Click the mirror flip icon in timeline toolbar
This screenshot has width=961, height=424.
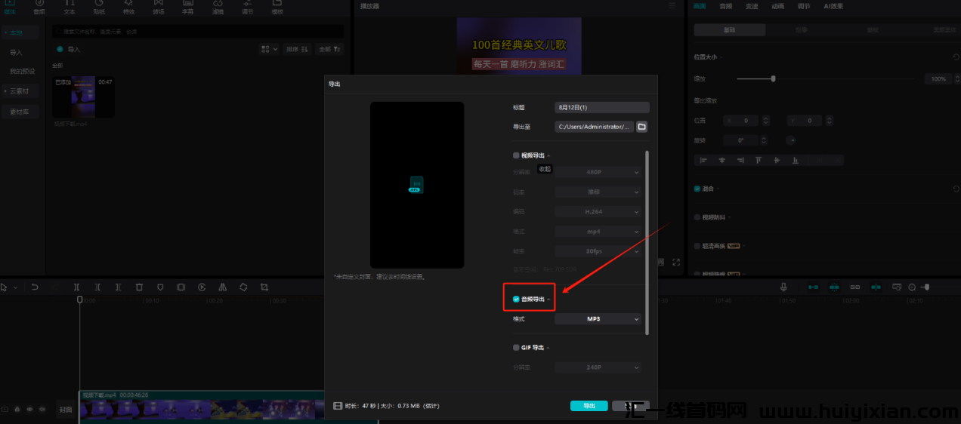(223, 287)
